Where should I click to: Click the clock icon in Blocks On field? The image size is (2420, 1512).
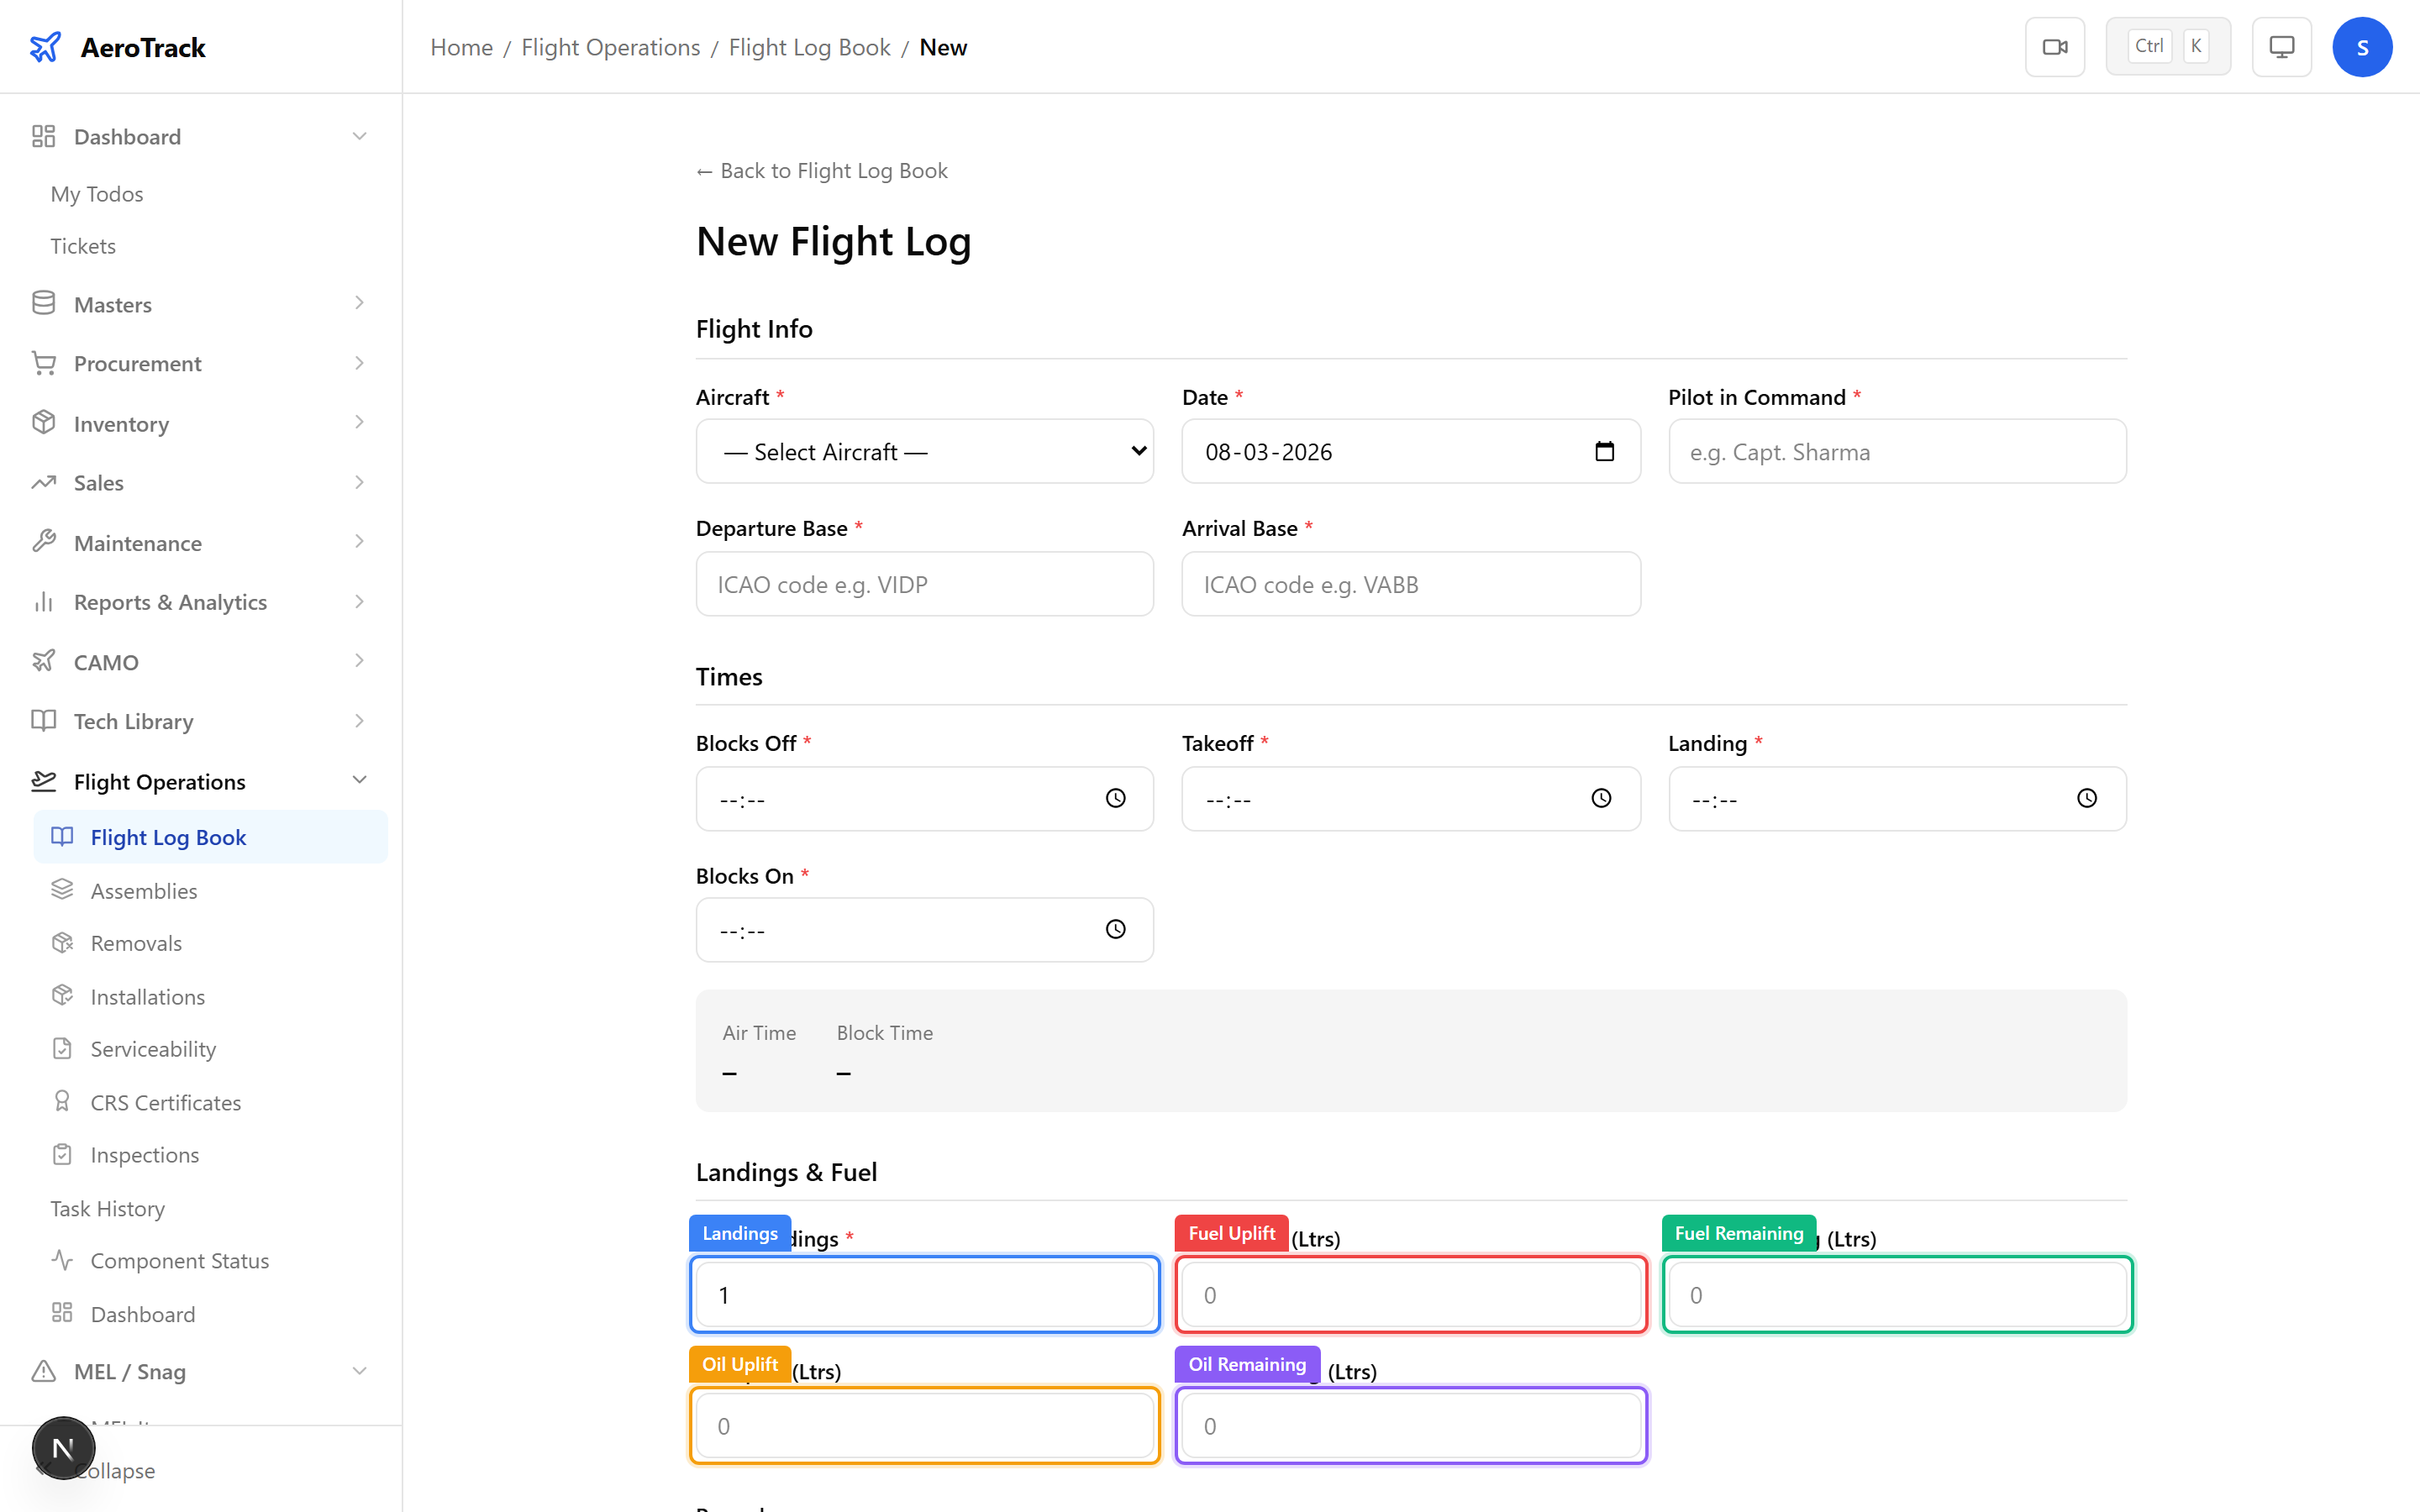point(1115,930)
